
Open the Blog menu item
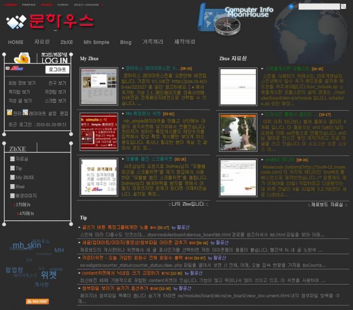click(x=126, y=42)
